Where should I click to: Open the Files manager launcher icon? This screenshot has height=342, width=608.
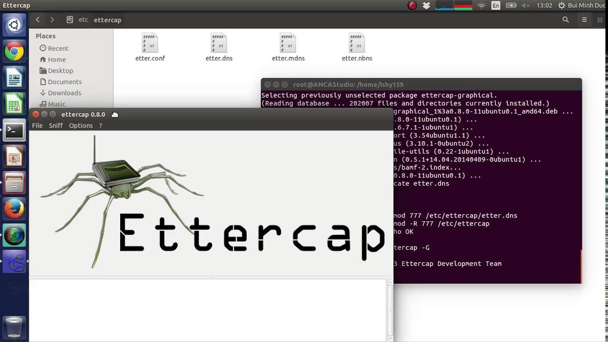pos(14,182)
